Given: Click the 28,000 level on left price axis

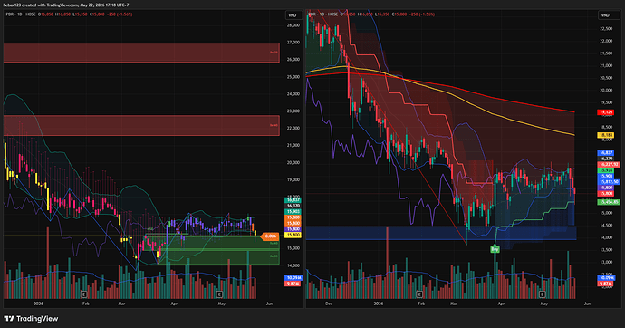Looking at the screenshot, I should [293, 25].
